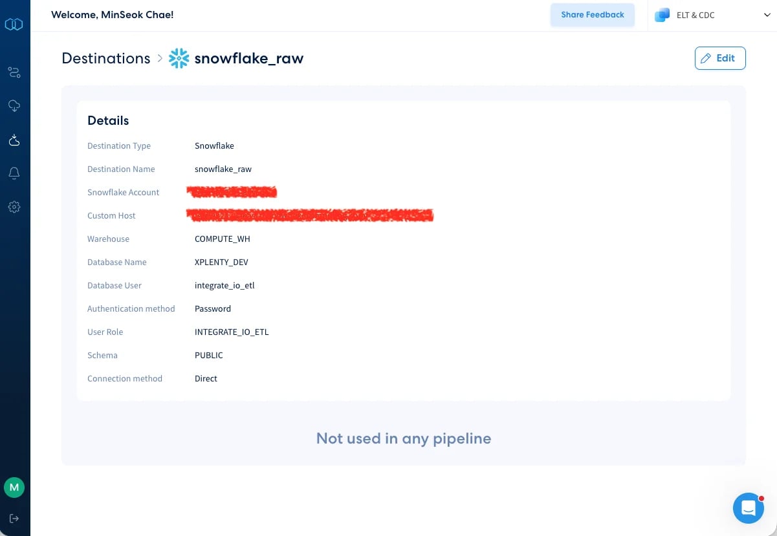Click the Logout icon in sidebar
This screenshot has width=777, height=536.
click(x=14, y=519)
